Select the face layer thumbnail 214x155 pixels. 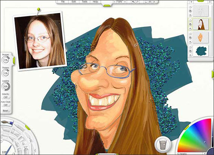pyautogui.click(x=201, y=37)
